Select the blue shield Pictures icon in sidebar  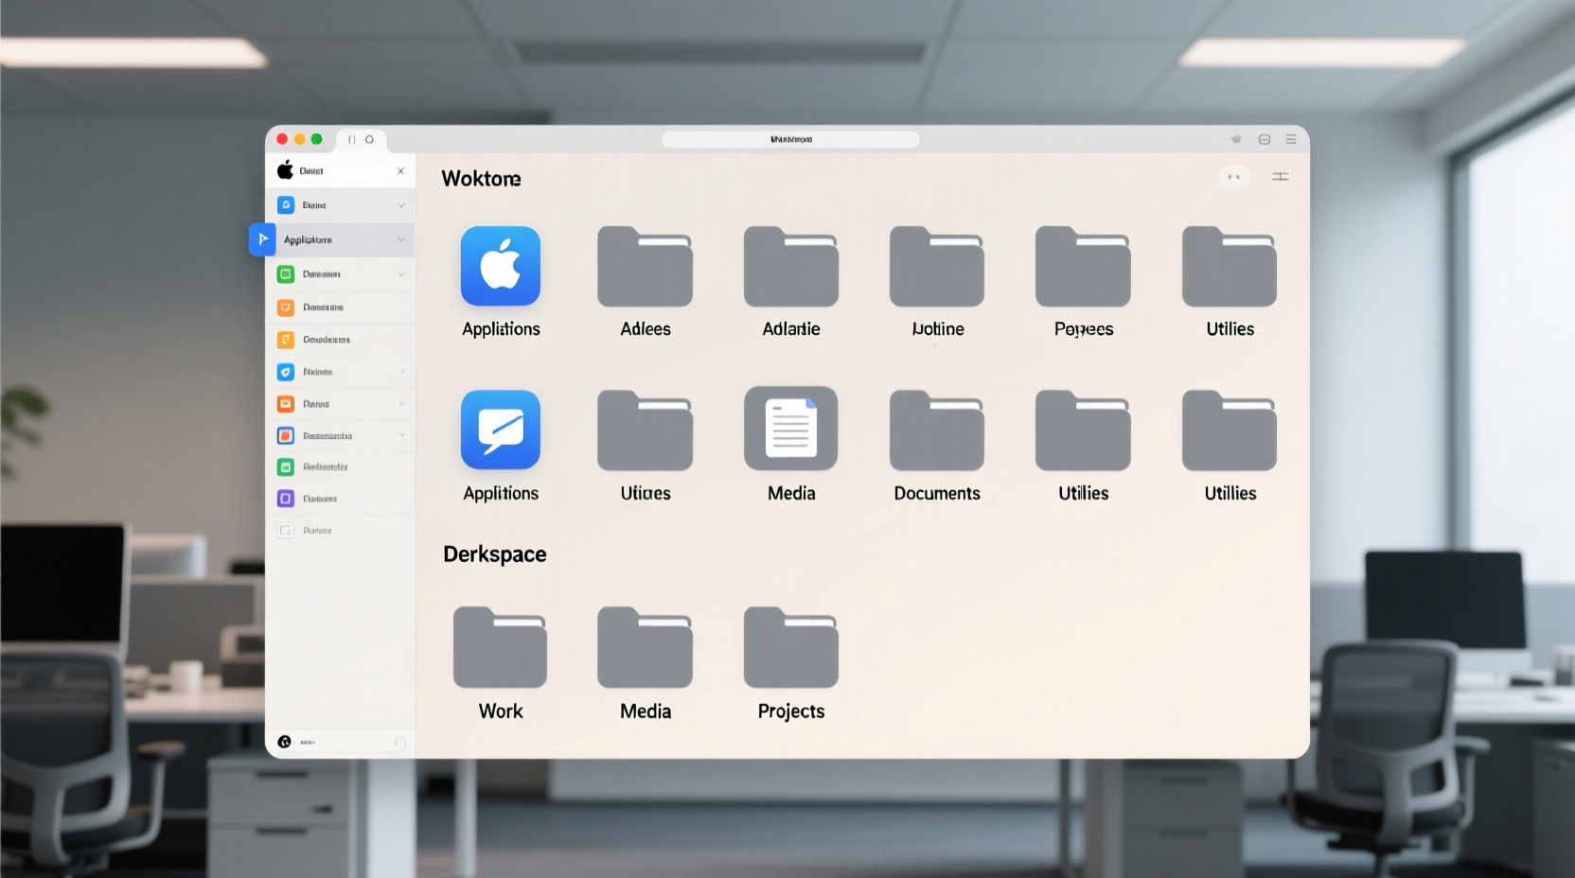coord(286,371)
